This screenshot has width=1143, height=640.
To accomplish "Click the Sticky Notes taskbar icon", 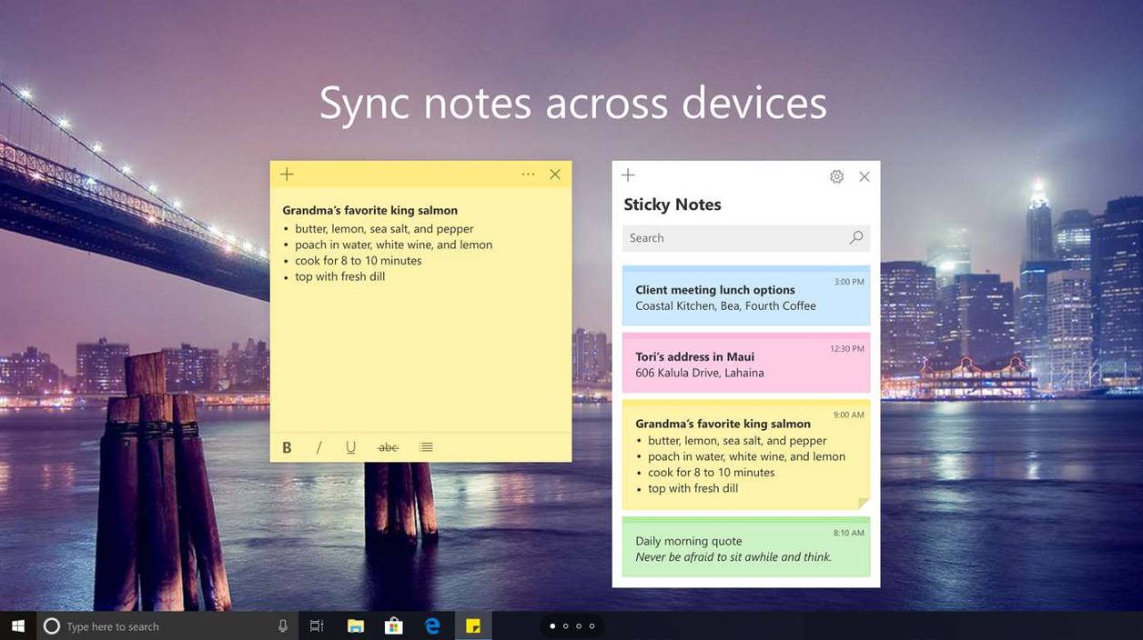I will click(x=472, y=625).
